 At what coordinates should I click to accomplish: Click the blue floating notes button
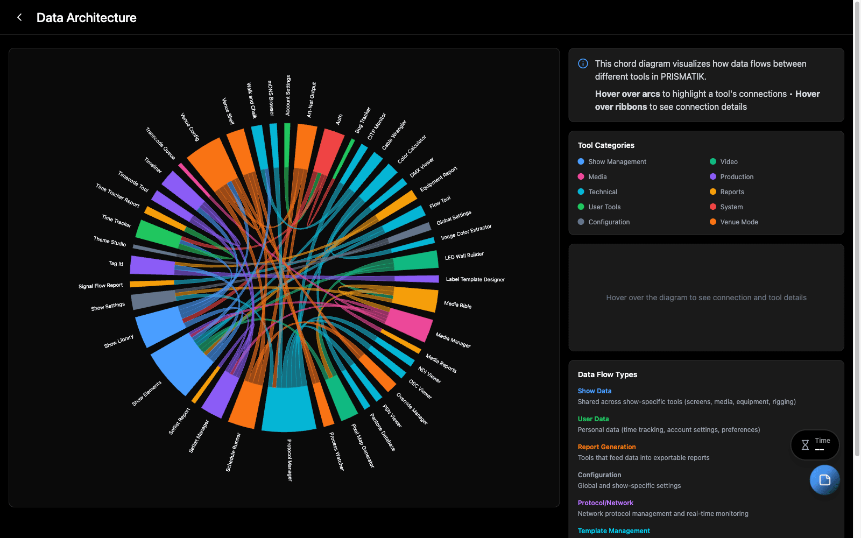pos(824,480)
